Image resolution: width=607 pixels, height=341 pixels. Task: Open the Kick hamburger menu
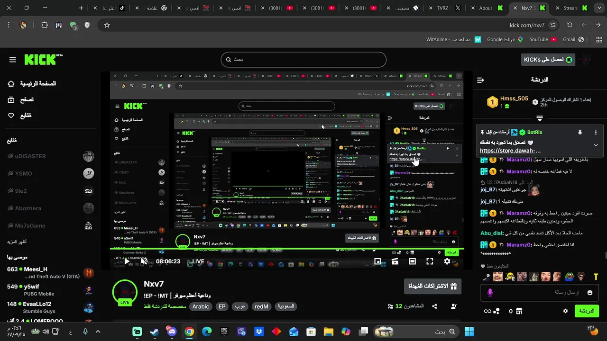(x=12, y=60)
